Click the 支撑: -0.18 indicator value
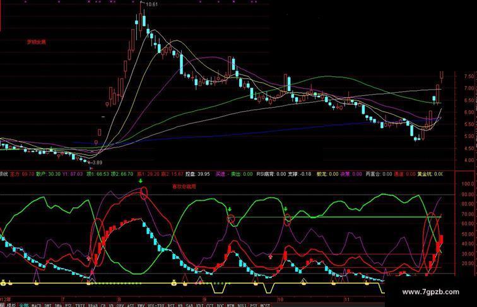This screenshot has width=477, height=307. pos(300,174)
